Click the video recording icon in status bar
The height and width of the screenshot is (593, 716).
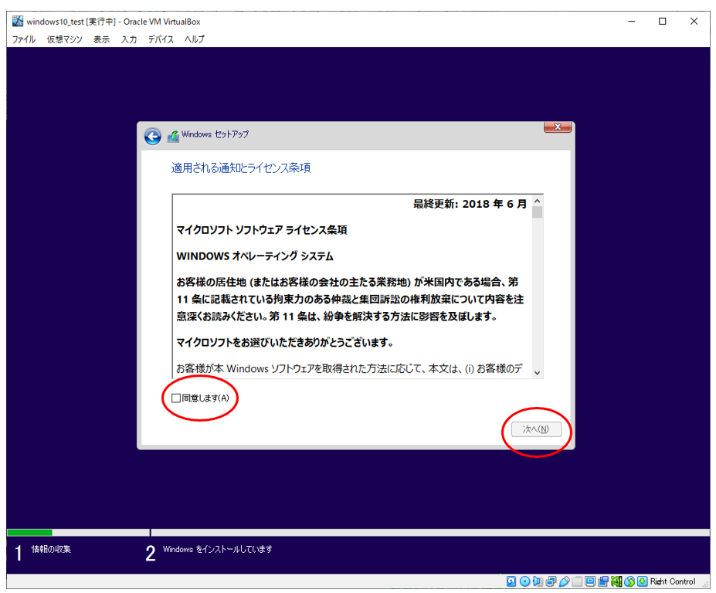click(603, 581)
